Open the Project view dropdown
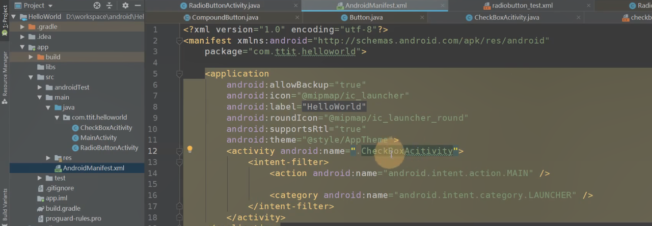The image size is (652, 226). click(x=34, y=6)
